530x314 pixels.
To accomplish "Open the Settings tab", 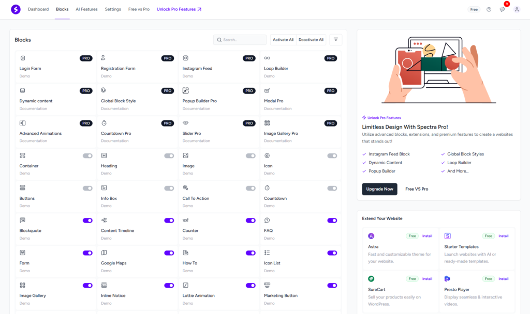I will [113, 9].
